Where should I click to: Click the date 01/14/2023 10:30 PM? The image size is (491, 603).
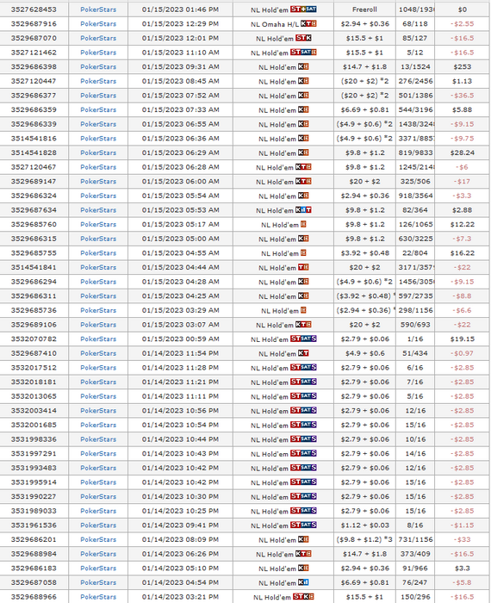[x=180, y=496]
